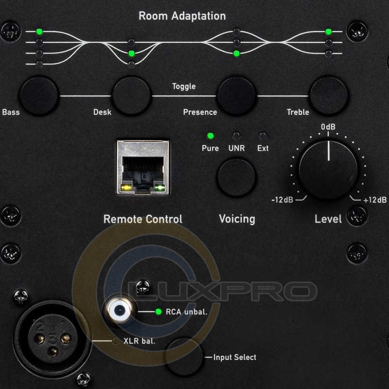The width and height of the screenshot is (389, 389).
Task: Click the lit green Bass LED
Action: pos(39,32)
